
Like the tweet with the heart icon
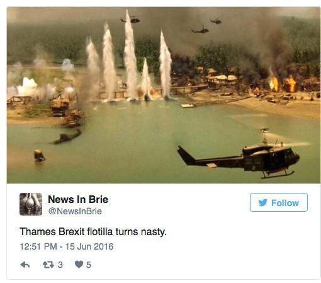point(79,265)
